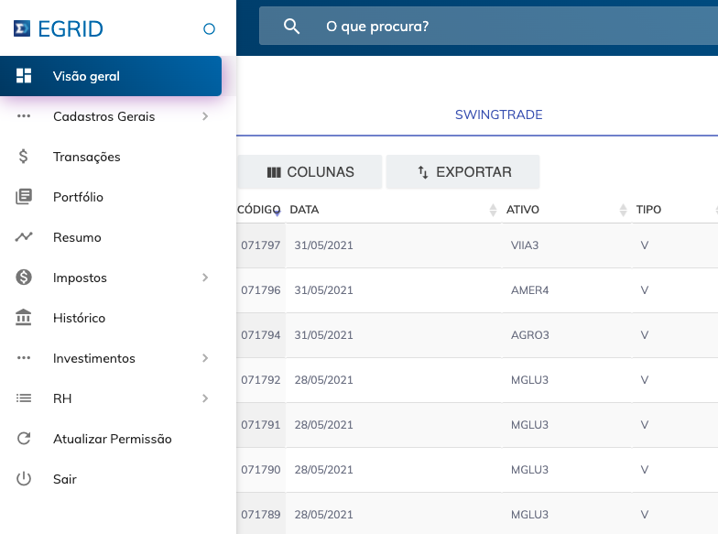Viewport: 718px width, 534px height.
Task: Click the Histórico bank icon
Action: coord(24,318)
